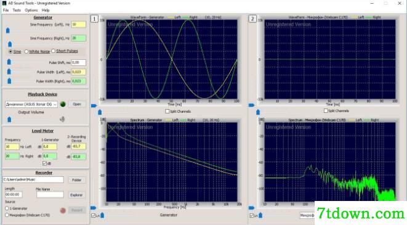Select the Webcam C170 microphone source
Viewport: 407px width, 225px height.
tap(7, 215)
